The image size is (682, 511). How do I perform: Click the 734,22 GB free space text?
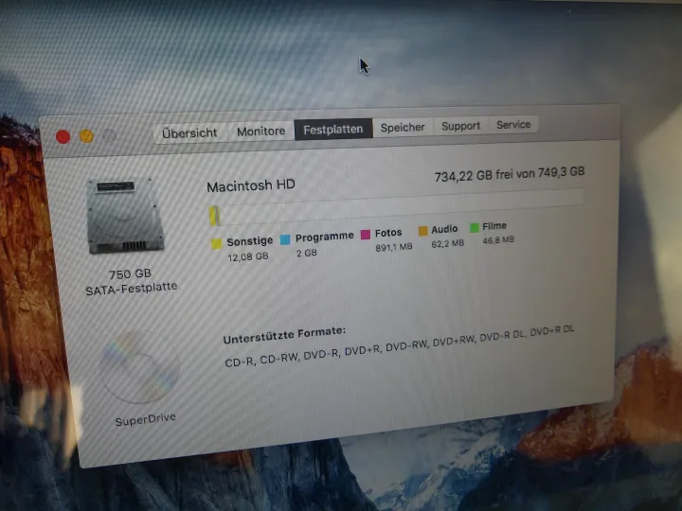coord(509,175)
